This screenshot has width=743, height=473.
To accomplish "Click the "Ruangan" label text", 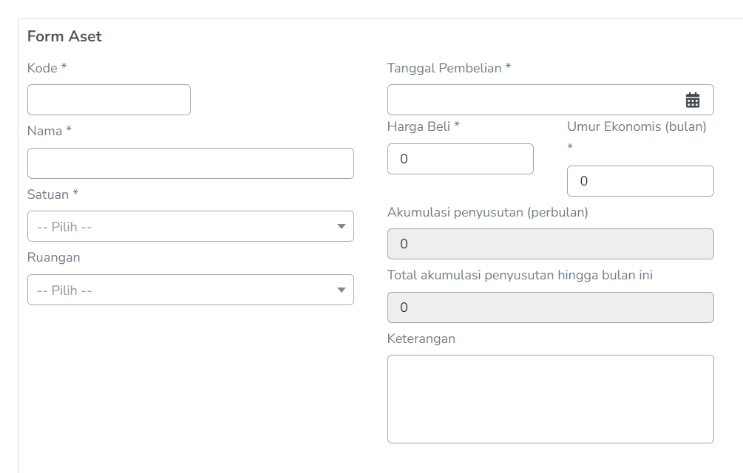I will (54, 258).
